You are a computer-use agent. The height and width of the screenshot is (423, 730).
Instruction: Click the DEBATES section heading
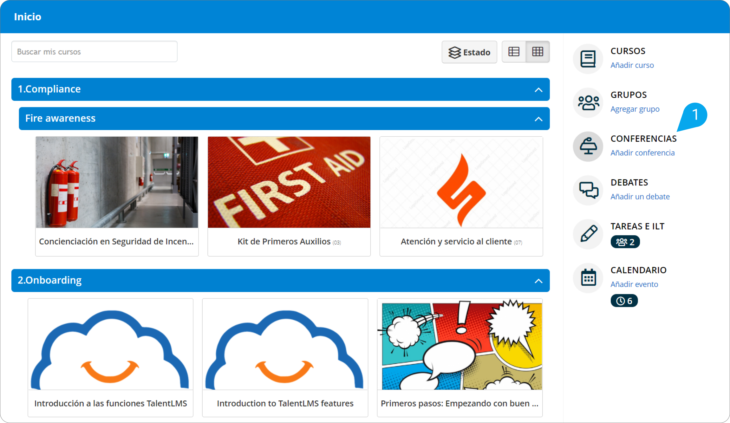tap(629, 183)
